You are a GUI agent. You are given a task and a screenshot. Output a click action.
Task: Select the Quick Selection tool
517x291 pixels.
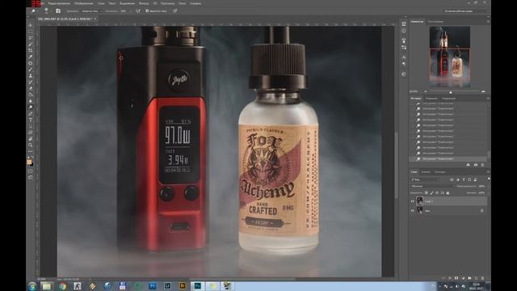tap(31, 44)
